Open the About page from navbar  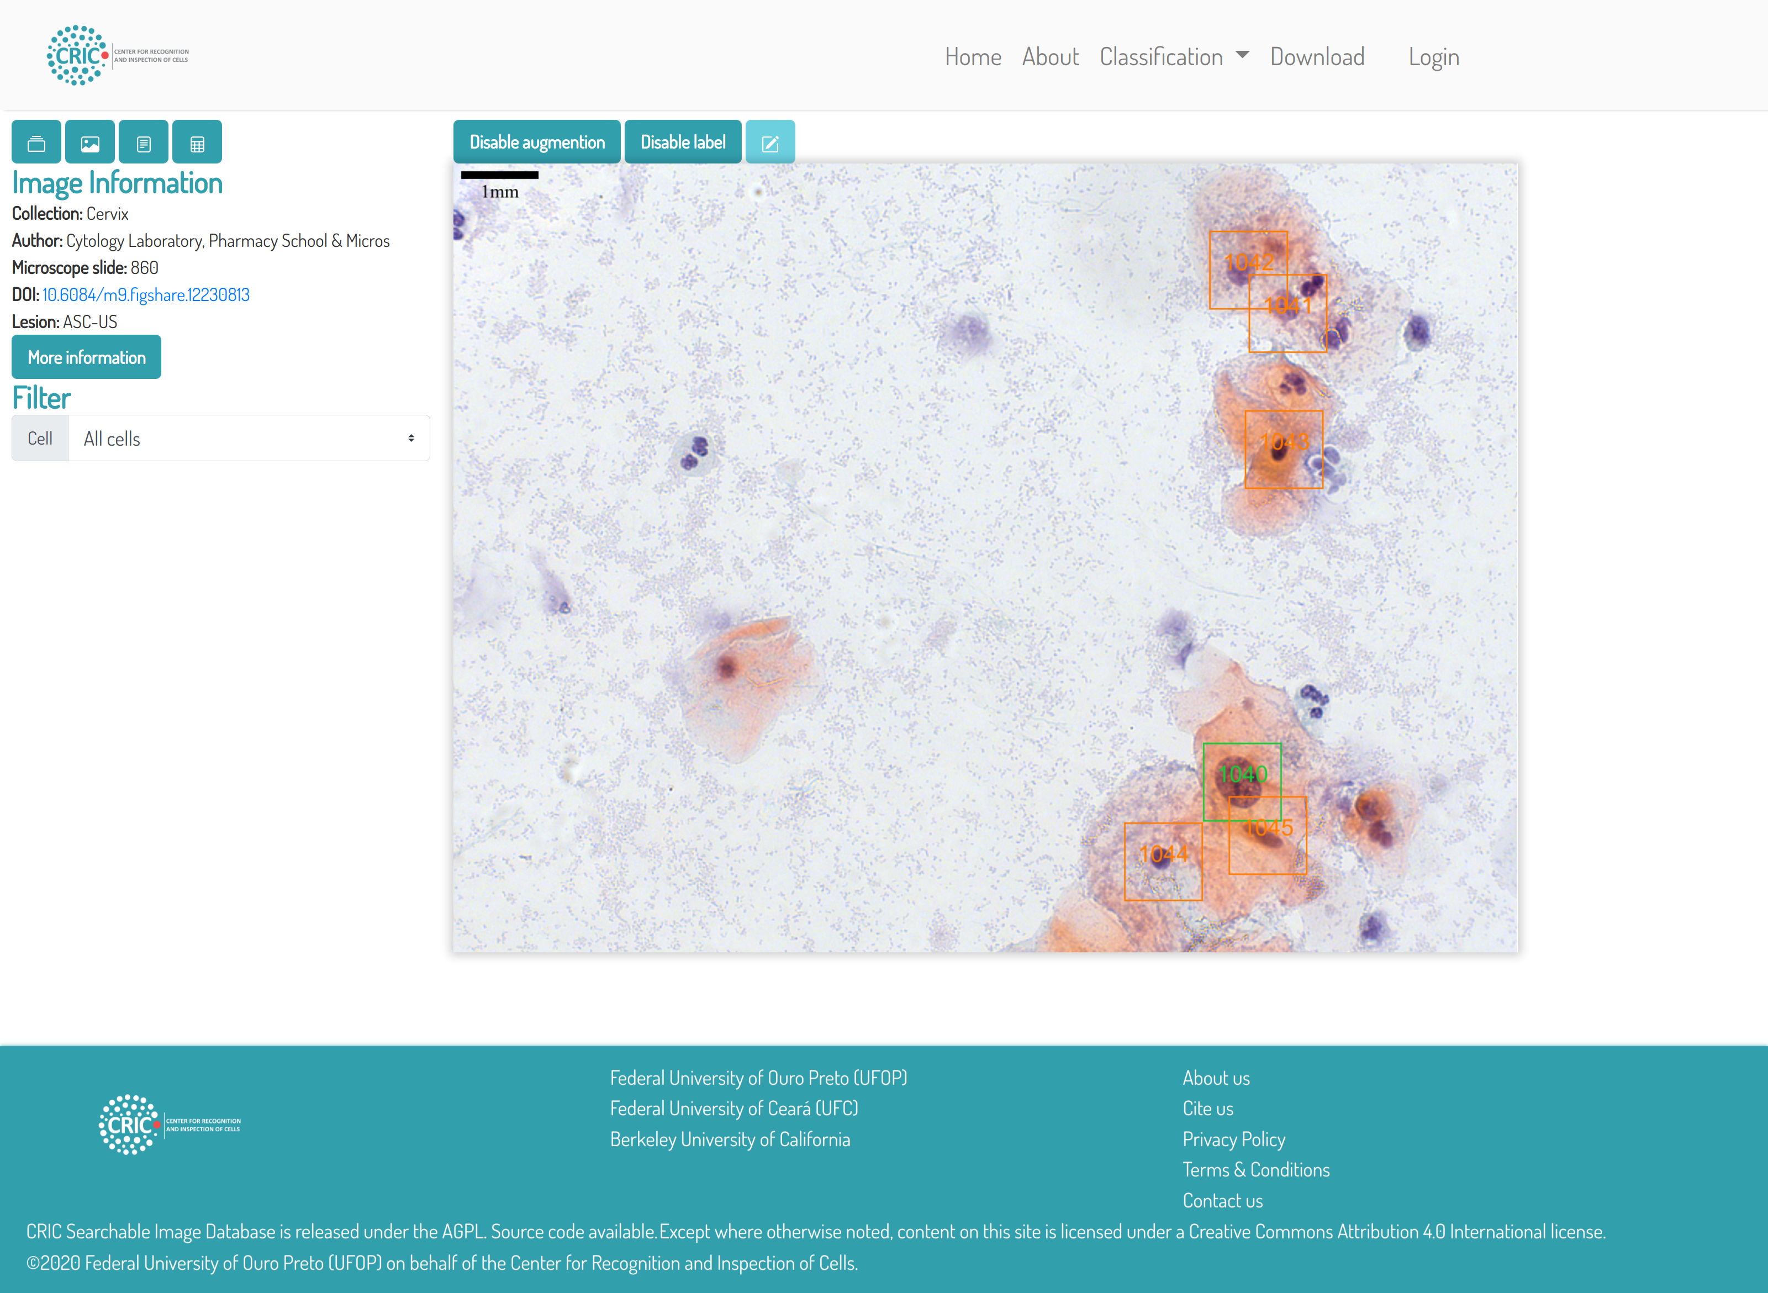click(x=1051, y=56)
